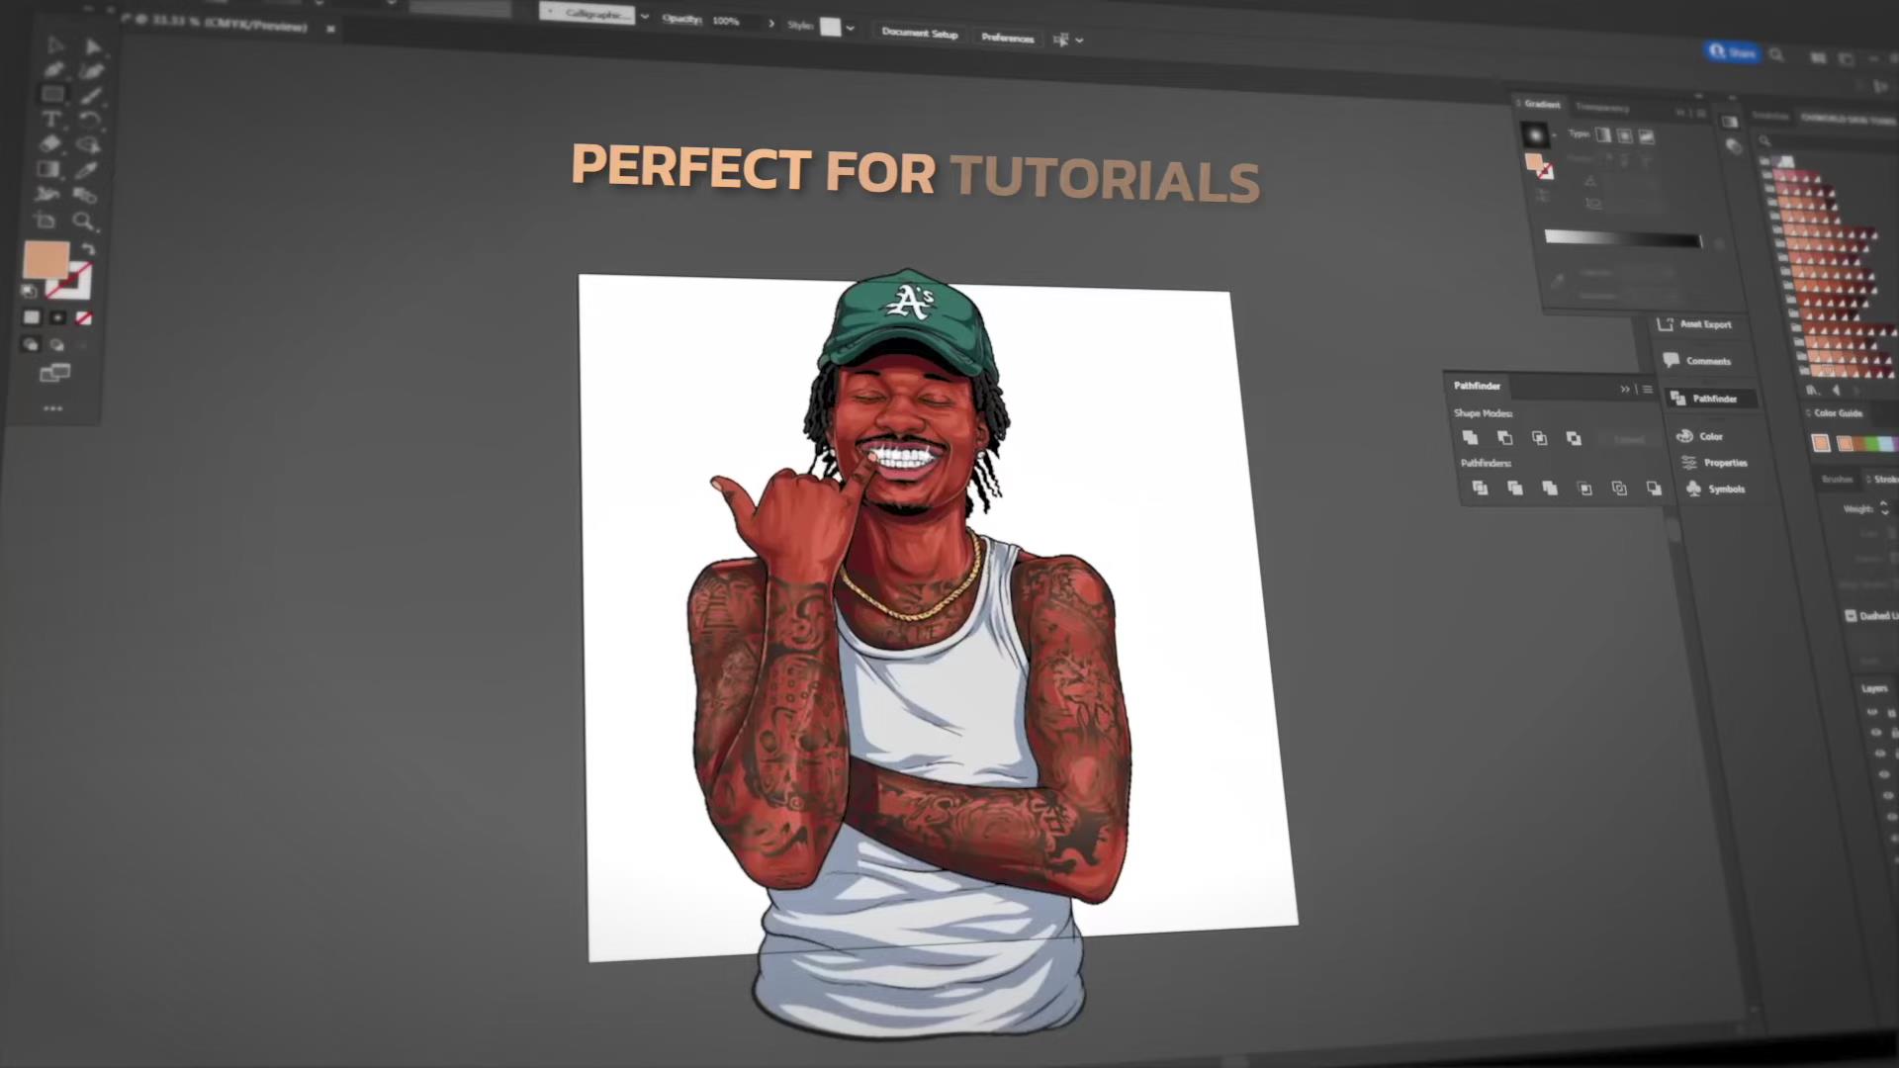Viewport: 1899px width, 1068px height.
Task: Switch to the Transparency tab
Action: [x=1601, y=107]
